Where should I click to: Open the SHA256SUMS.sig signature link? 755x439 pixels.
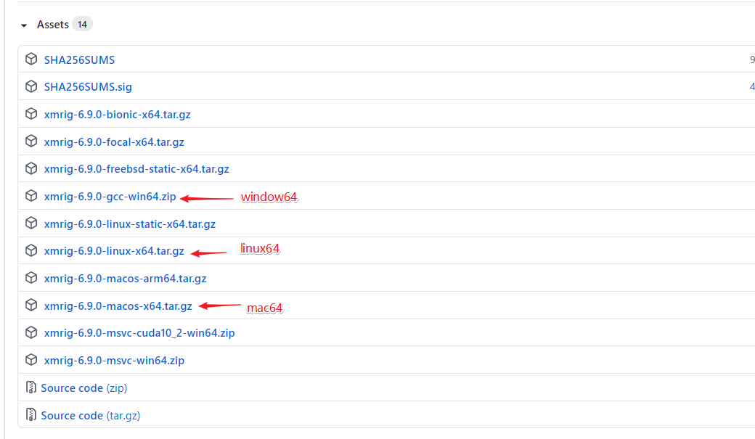(x=88, y=87)
